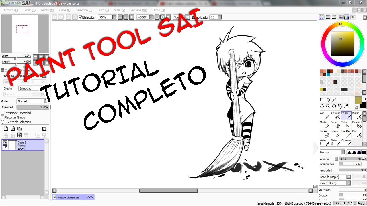Viewport: 367px width, 206px height.
Task: Open the Estabilizador 15 dropdown
Action: click(x=220, y=17)
